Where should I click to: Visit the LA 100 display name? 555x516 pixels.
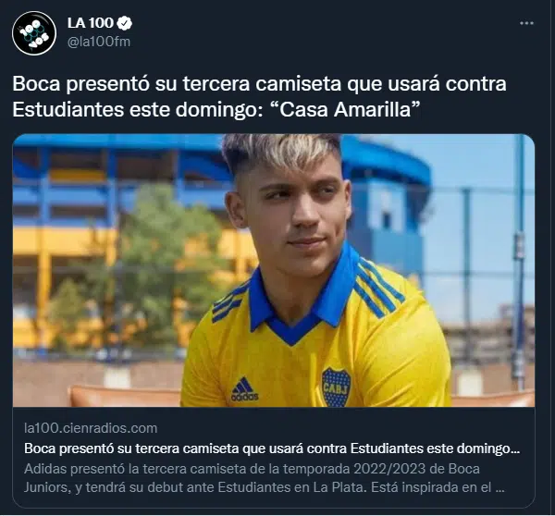coord(91,23)
